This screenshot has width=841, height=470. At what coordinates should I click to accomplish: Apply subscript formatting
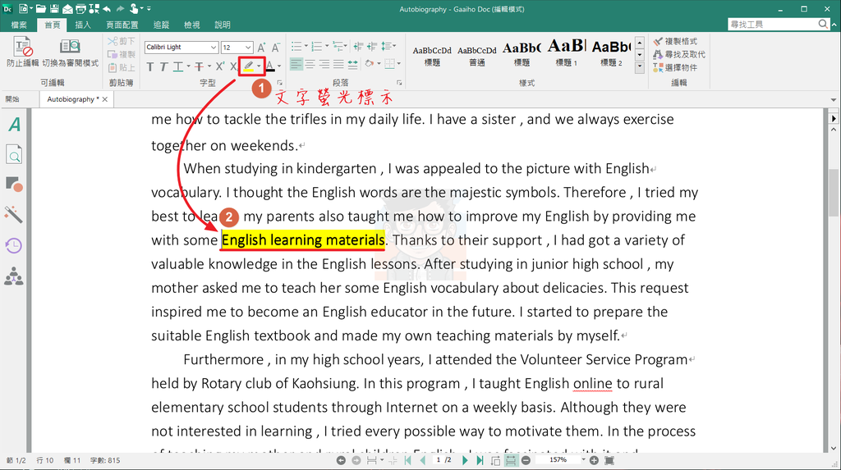pyautogui.click(x=233, y=66)
